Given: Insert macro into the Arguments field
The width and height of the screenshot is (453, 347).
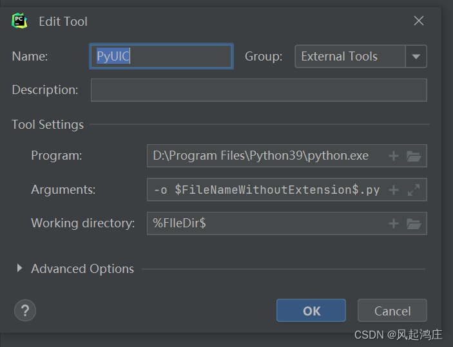Looking at the screenshot, I should click(x=394, y=190).
